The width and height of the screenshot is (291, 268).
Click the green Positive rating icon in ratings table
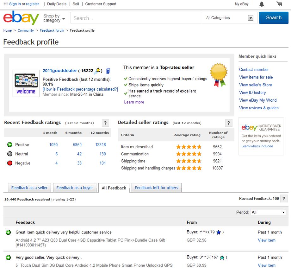10,144
